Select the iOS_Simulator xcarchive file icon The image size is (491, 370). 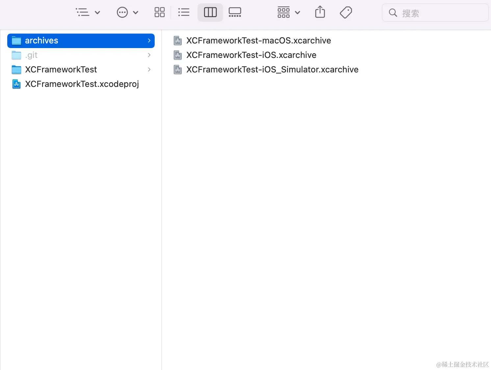(x=178, y=69)
